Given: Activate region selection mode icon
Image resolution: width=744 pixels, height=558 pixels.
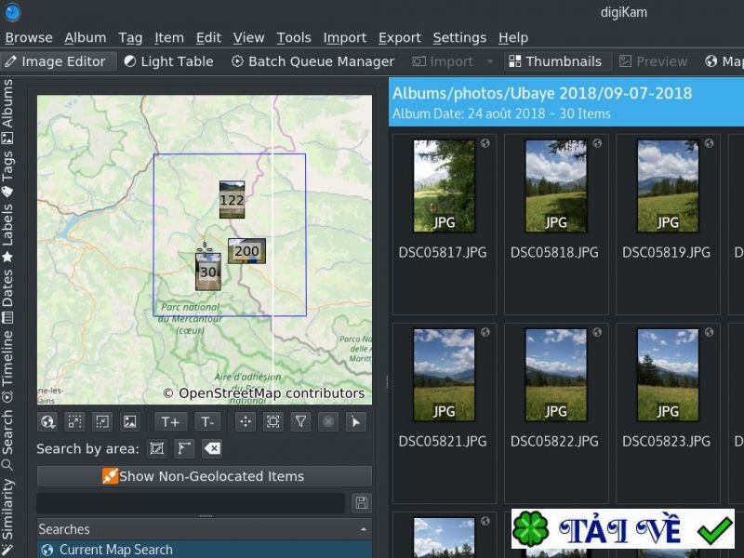Looking at the screenshot, I should point(272,421).
